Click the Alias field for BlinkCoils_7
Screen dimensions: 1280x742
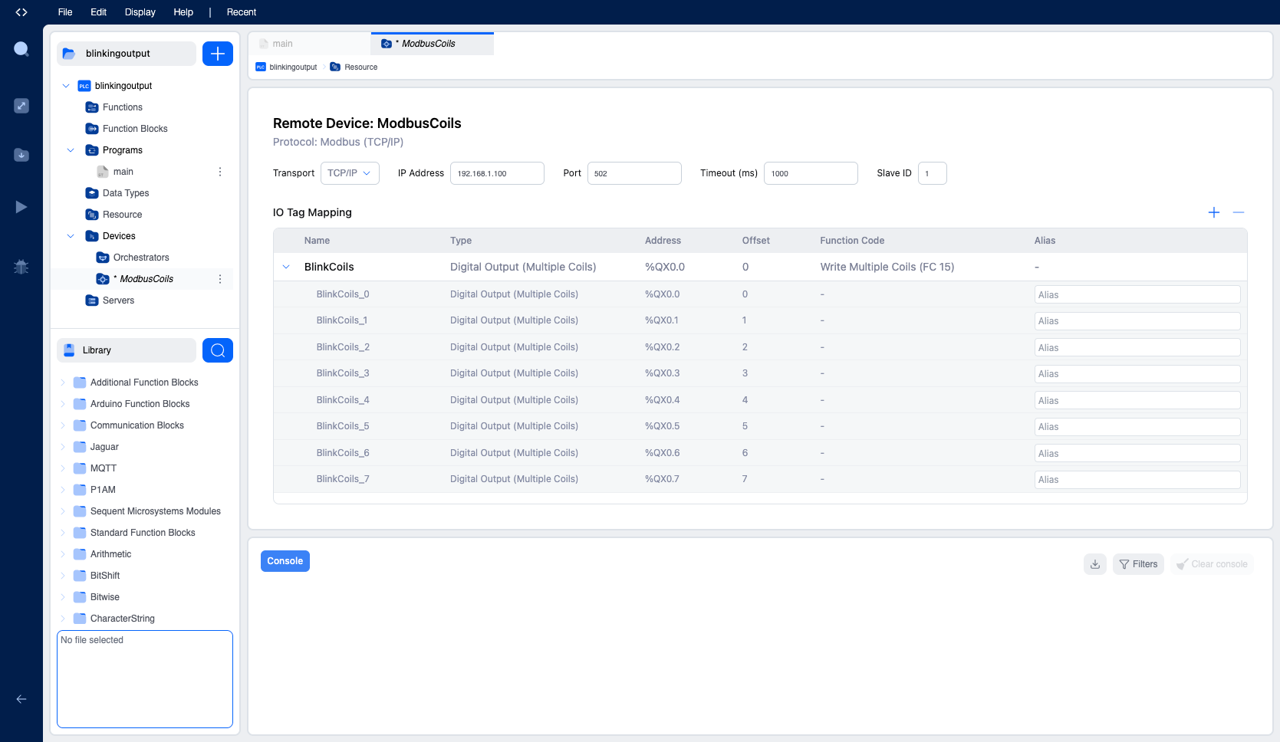[1137, 480]
